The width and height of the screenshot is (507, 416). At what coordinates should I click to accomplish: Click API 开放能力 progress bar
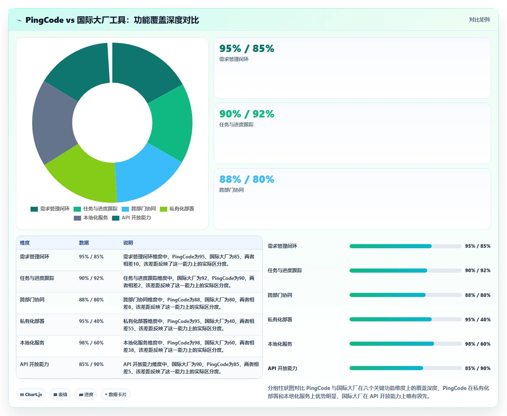point(406,368)
